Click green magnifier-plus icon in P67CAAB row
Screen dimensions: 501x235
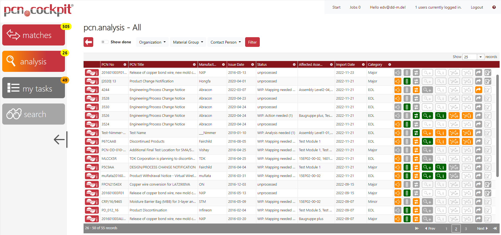[427, 141]
